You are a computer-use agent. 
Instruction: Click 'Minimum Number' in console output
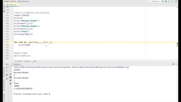[x=21, y=78]
